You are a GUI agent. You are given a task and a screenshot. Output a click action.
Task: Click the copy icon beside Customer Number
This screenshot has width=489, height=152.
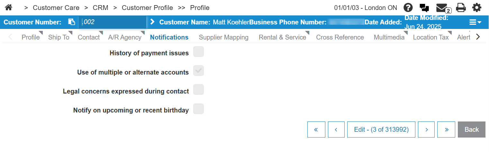point(71,22)
